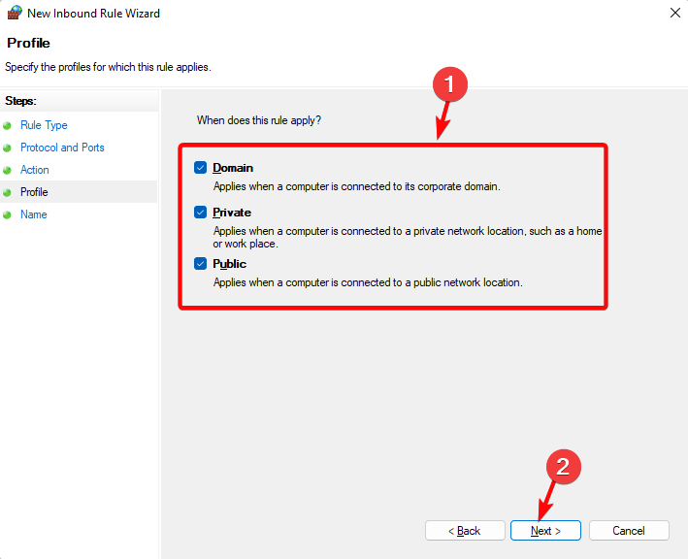Close the New Inbound Rule Wizard window
This screenshot has height=559, width=688.
coord(674,13)
